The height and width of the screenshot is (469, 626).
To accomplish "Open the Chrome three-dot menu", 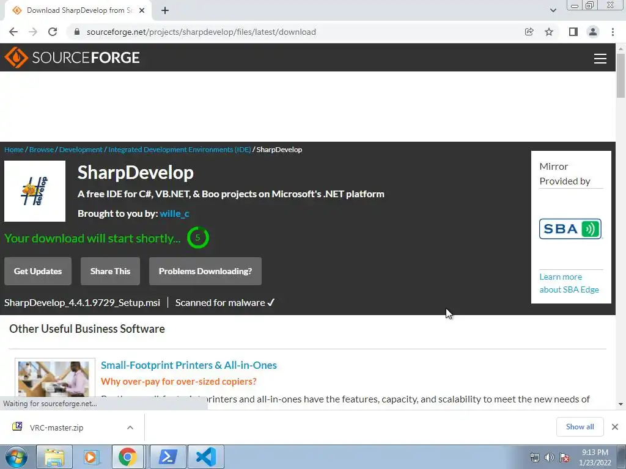I will click(613, 32).
